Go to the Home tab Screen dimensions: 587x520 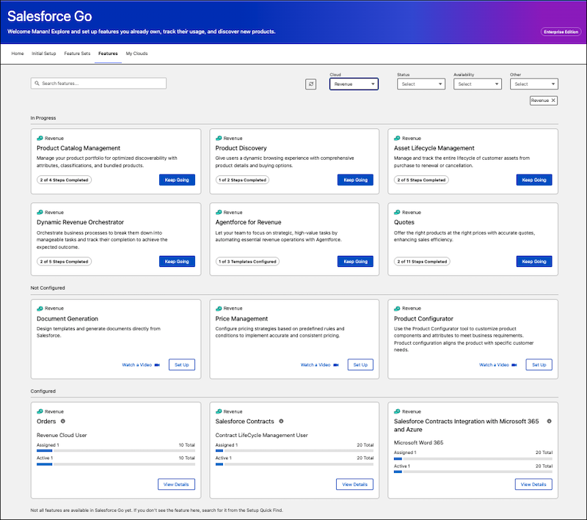18,54
